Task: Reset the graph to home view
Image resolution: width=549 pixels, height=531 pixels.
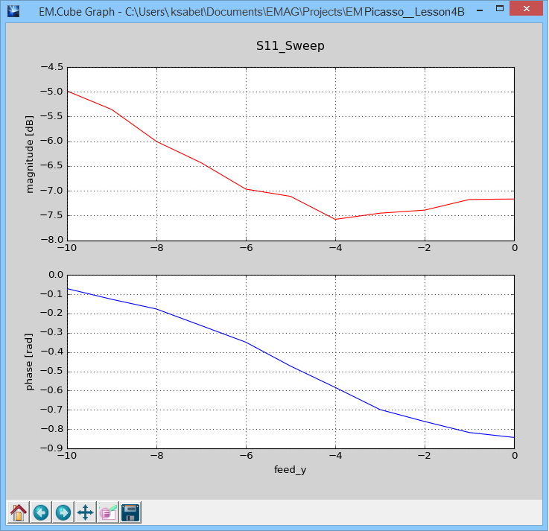Action: (19, 512)
